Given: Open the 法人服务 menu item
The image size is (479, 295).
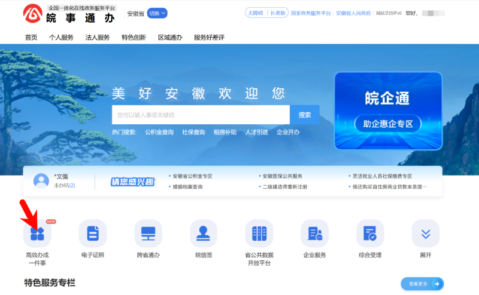Looking at the screenshot, I should (98, 37).
